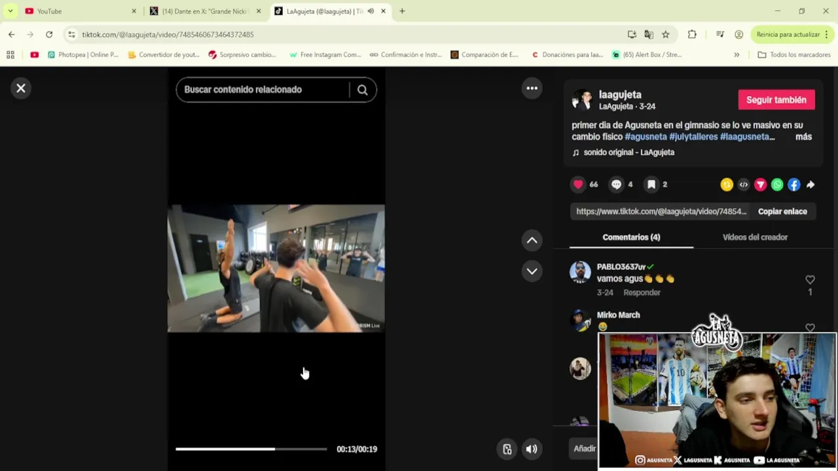Toggle auto-scroll icon beside volume control

[507, 449]
